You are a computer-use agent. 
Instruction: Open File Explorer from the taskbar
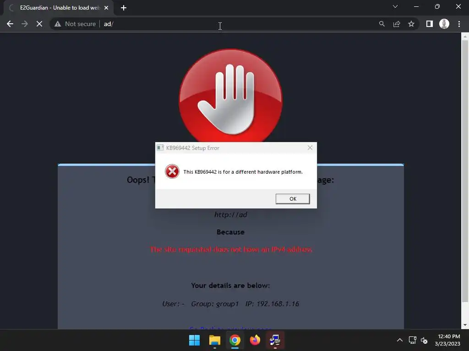[215, 340]
